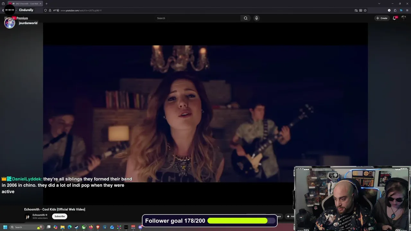The width and height of the screenshot is (411, 231).
Task: Switch to Firefox in the taskbar
Action: point(91,227)
